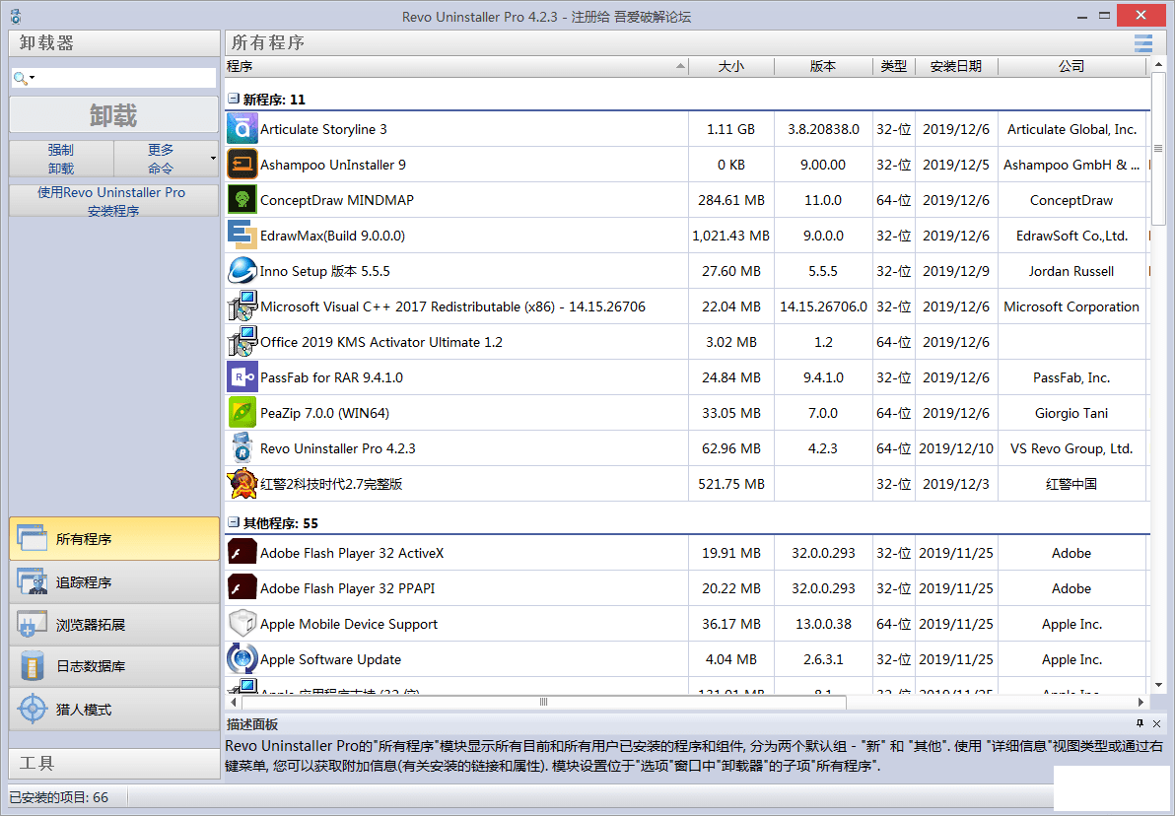Switch to the 日志数据库 module
1175x816 pixels.
pos(114,666)
